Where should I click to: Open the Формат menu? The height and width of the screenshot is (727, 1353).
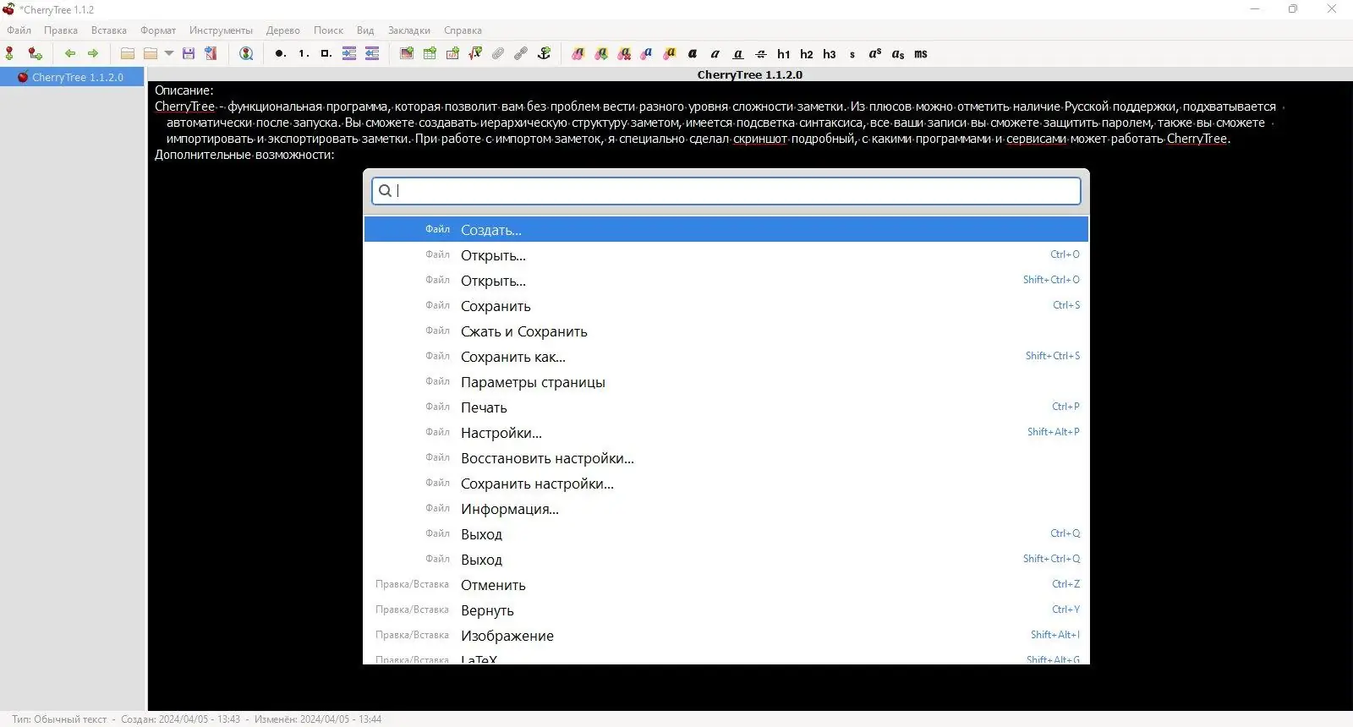158,30
